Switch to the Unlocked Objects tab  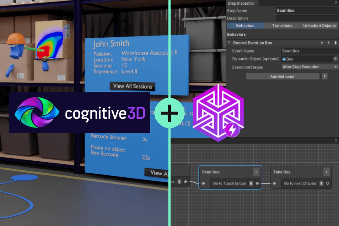(x=320, y=25)
